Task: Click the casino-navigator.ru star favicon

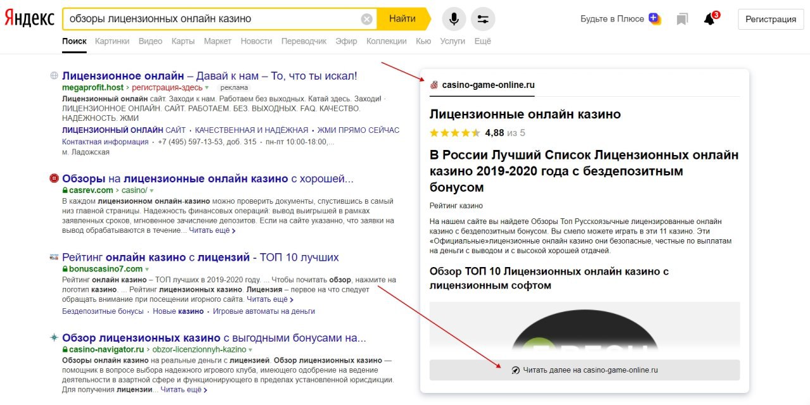Action: pos(54,338)
